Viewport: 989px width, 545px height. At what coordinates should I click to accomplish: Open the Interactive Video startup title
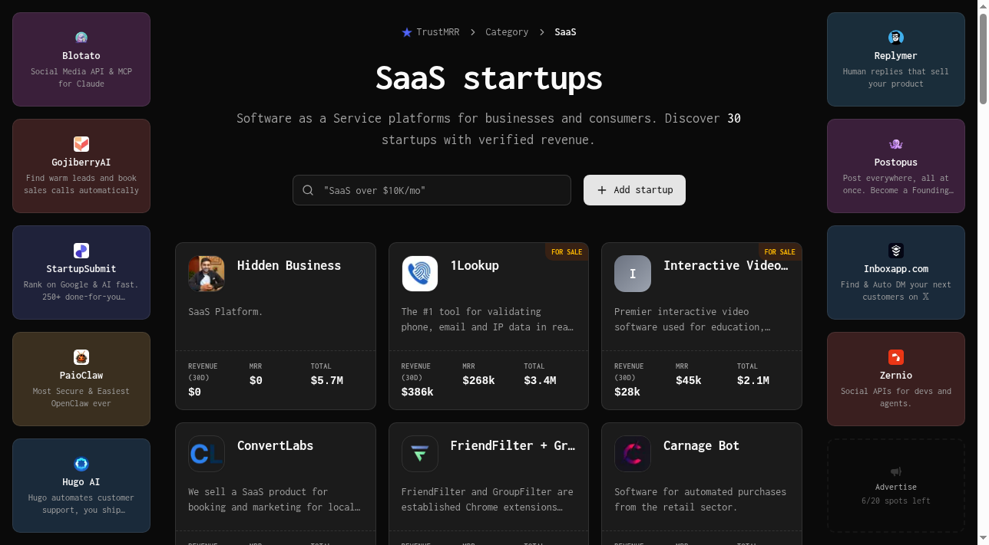pos(726,265)
